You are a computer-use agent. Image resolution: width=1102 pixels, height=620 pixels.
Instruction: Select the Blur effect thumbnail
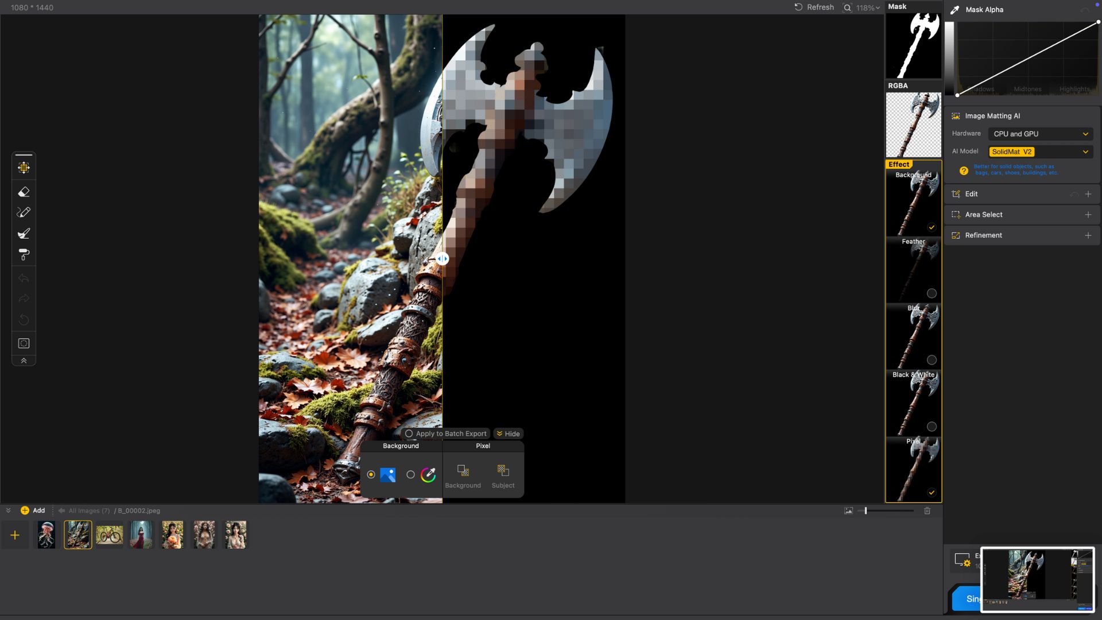click(x=913, y=336)
